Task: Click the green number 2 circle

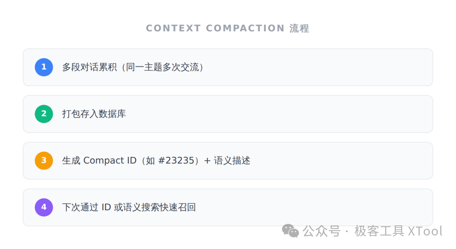Action: [x=44, y=114]
